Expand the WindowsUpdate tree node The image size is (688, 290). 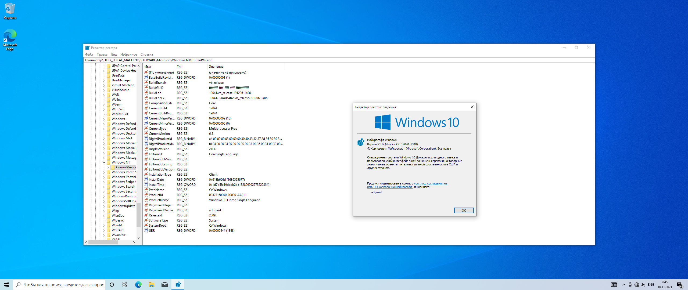104,206
